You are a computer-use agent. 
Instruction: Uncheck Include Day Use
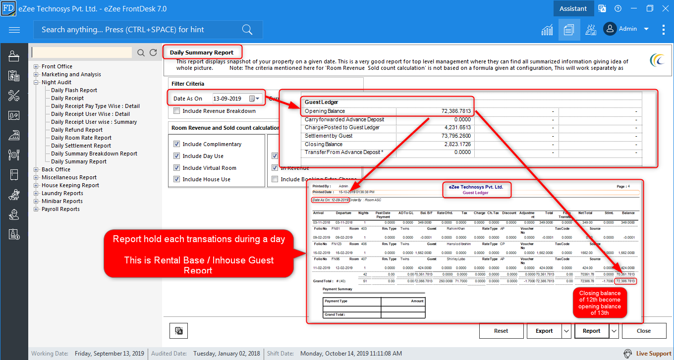tap(176, 156)
